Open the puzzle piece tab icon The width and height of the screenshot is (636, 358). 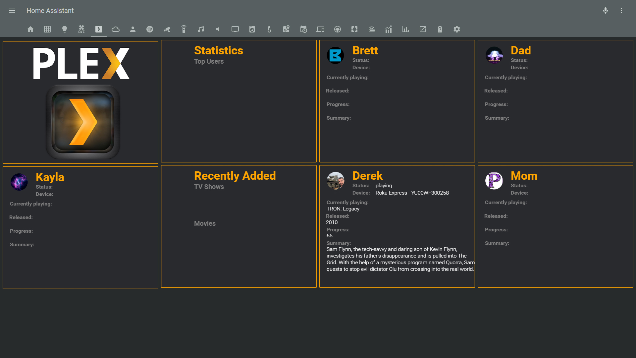tap(354, 29)
